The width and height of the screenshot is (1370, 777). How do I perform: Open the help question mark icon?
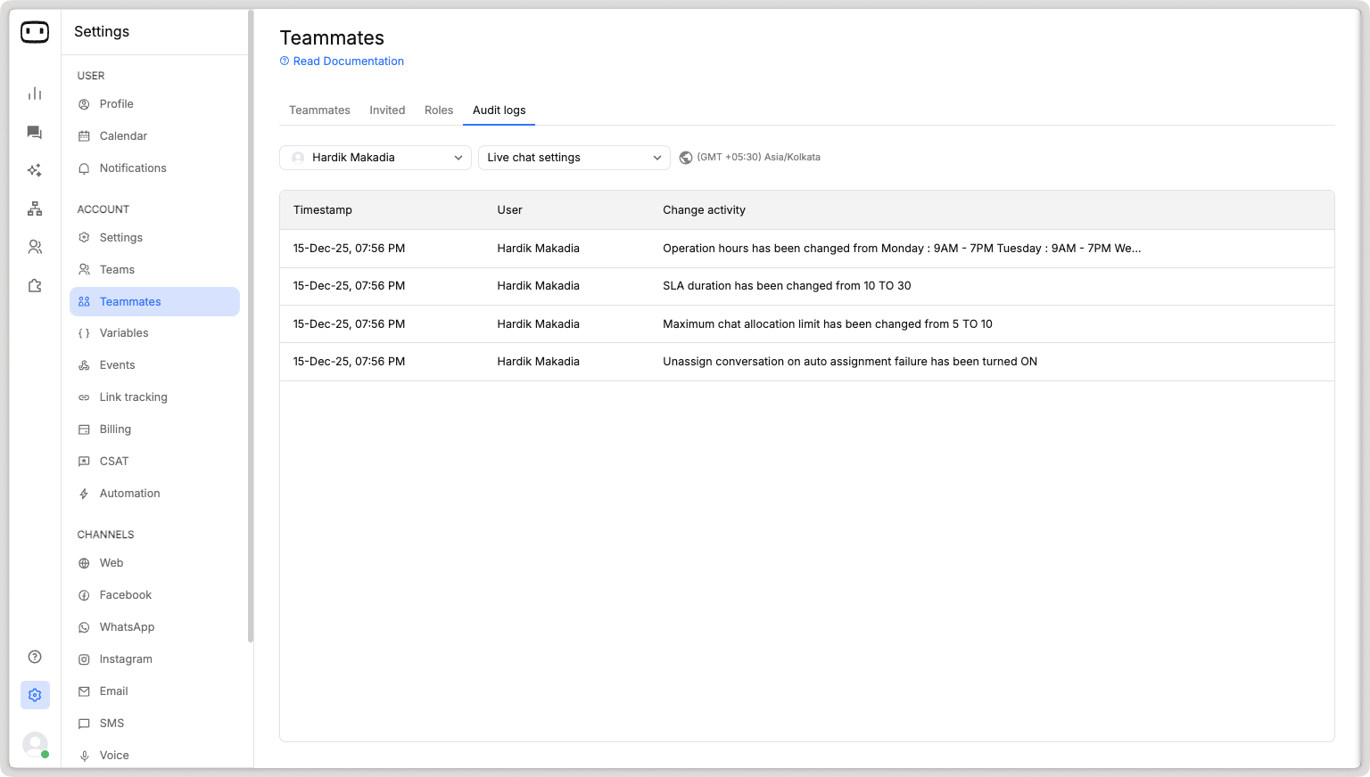pos(35,657)
